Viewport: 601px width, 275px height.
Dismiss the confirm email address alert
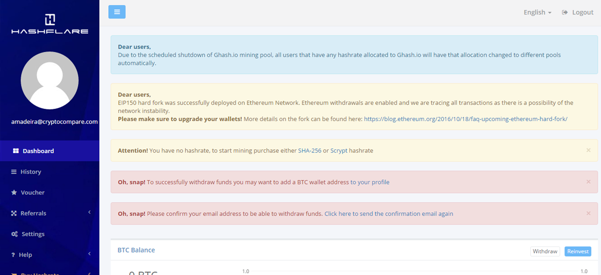(588, 213)
